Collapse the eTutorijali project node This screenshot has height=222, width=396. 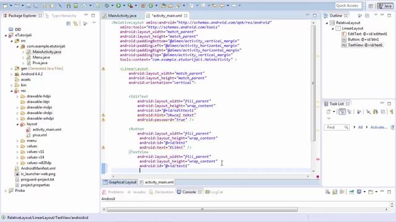[6, 35]
